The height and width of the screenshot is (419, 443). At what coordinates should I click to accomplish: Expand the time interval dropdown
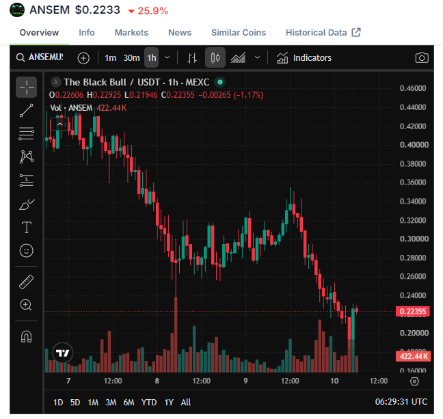(167, 57)
